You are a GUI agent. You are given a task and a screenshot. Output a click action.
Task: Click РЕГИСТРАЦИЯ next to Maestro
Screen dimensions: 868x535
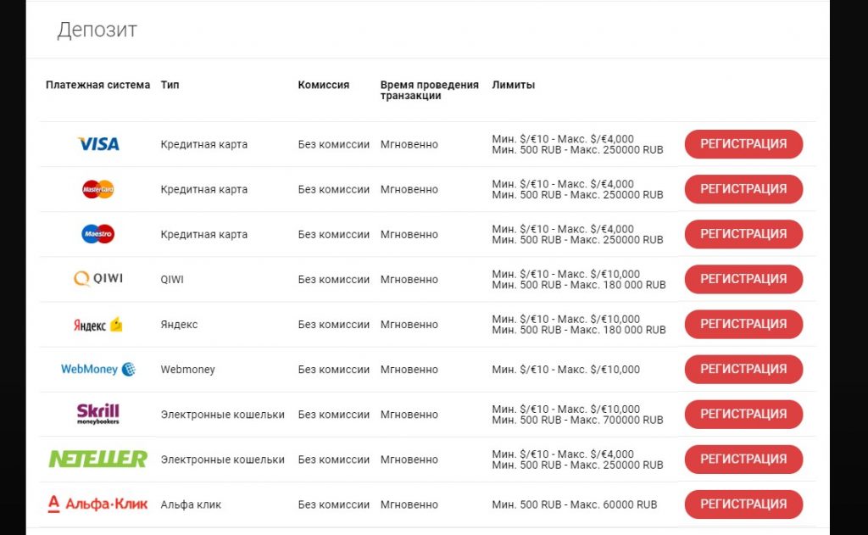click(743, 234)
